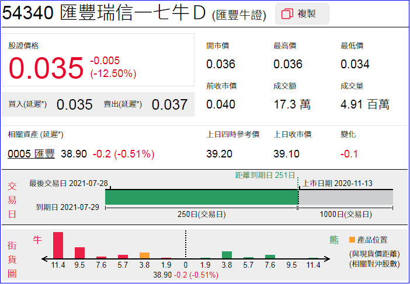Click the ask price 0.037 next to 賣出

pos(169,104)
